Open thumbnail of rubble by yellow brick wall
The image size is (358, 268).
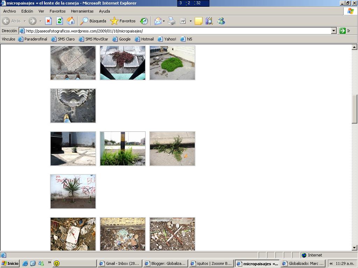point(123,234)
